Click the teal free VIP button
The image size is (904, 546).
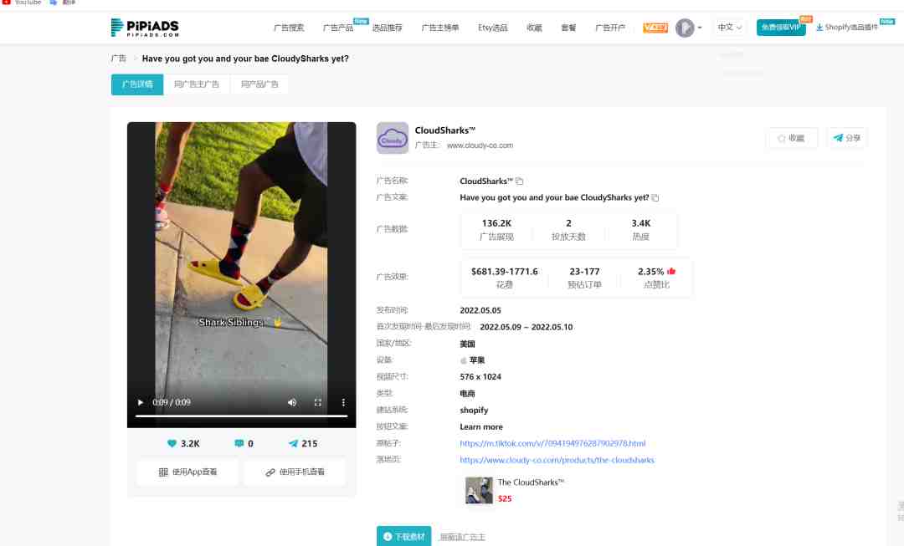781,28
